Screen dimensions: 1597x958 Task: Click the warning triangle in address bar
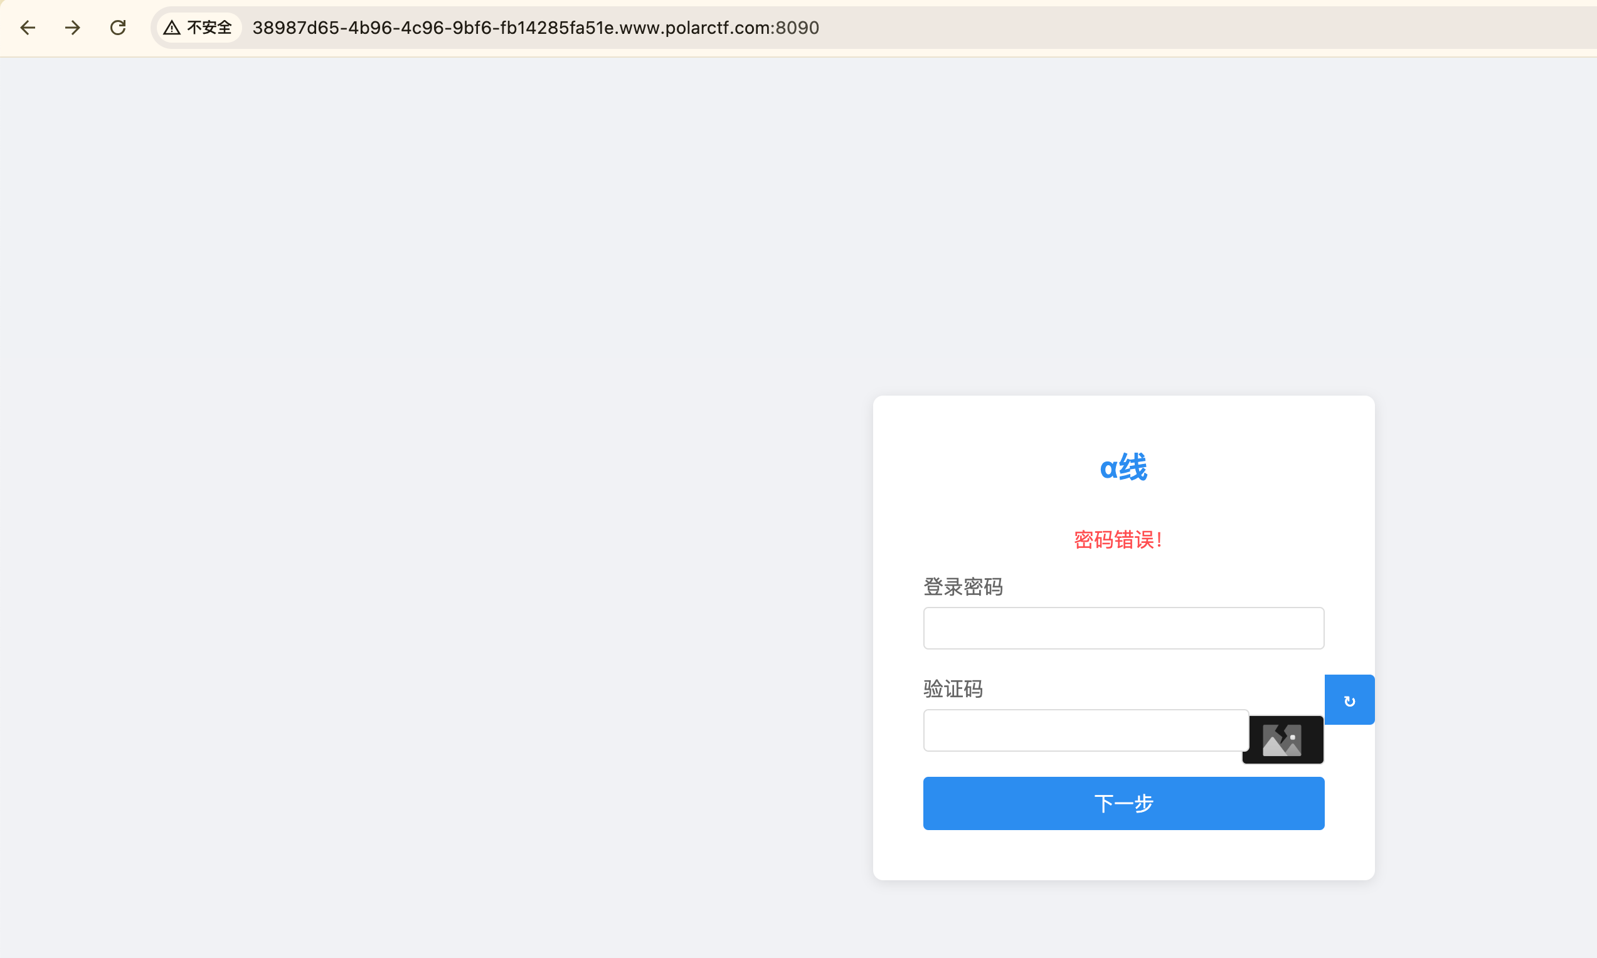[x=172, y=28]
